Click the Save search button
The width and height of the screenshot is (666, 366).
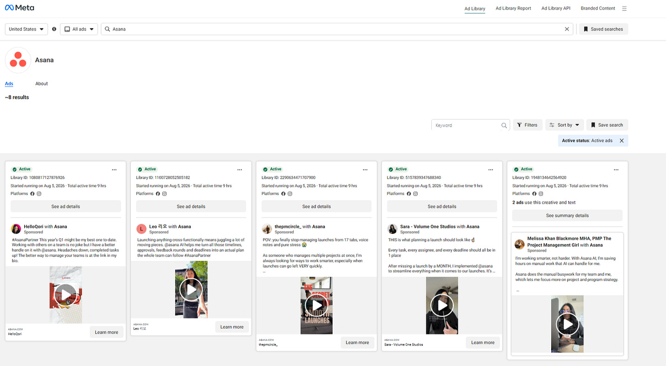click(x=607, y=125)
